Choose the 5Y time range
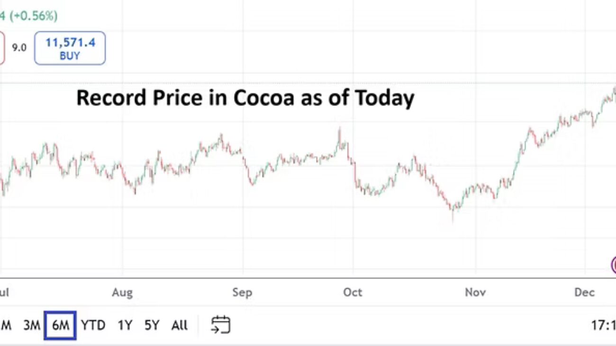This screenshot has width=616, height=346. point(152,325)
